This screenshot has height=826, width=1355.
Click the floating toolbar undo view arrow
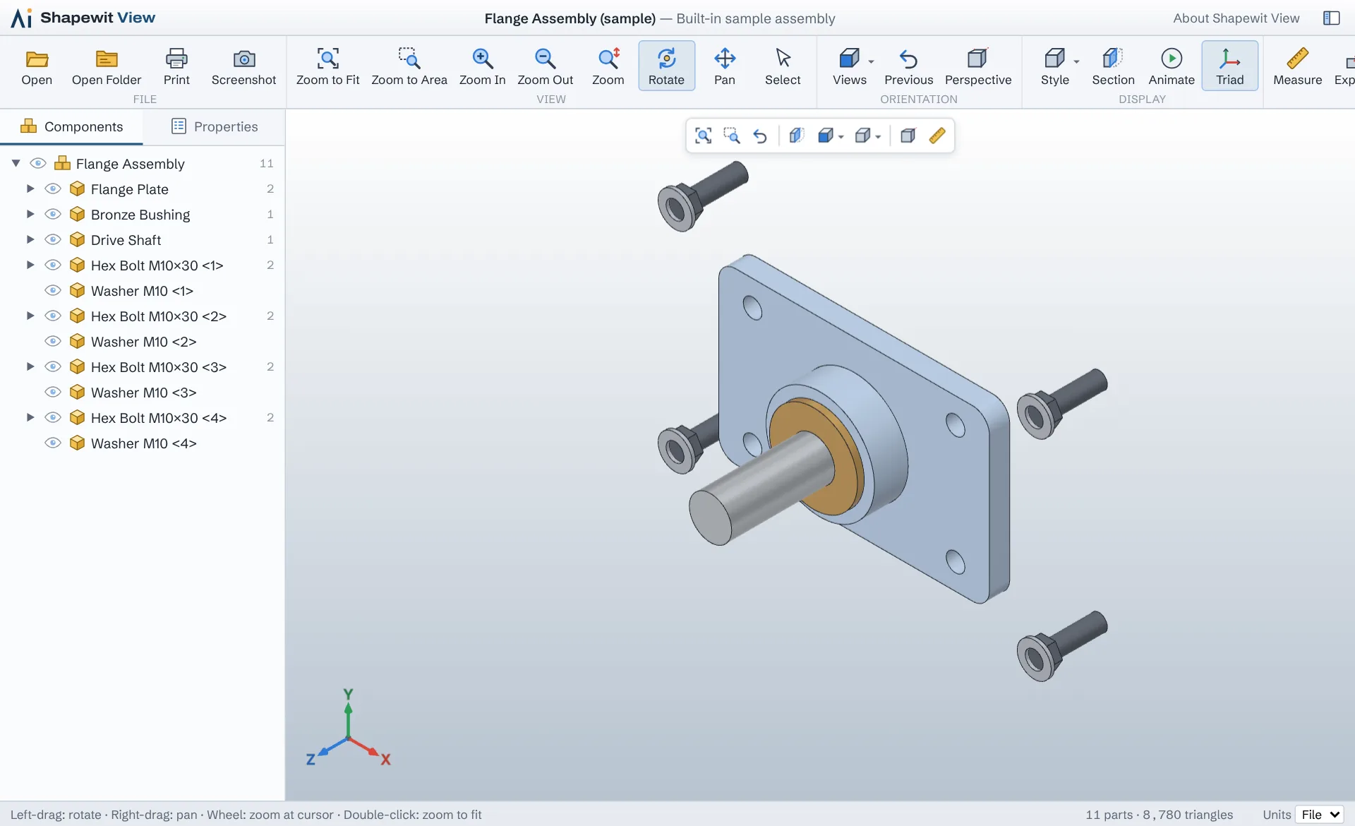(760, 136)
